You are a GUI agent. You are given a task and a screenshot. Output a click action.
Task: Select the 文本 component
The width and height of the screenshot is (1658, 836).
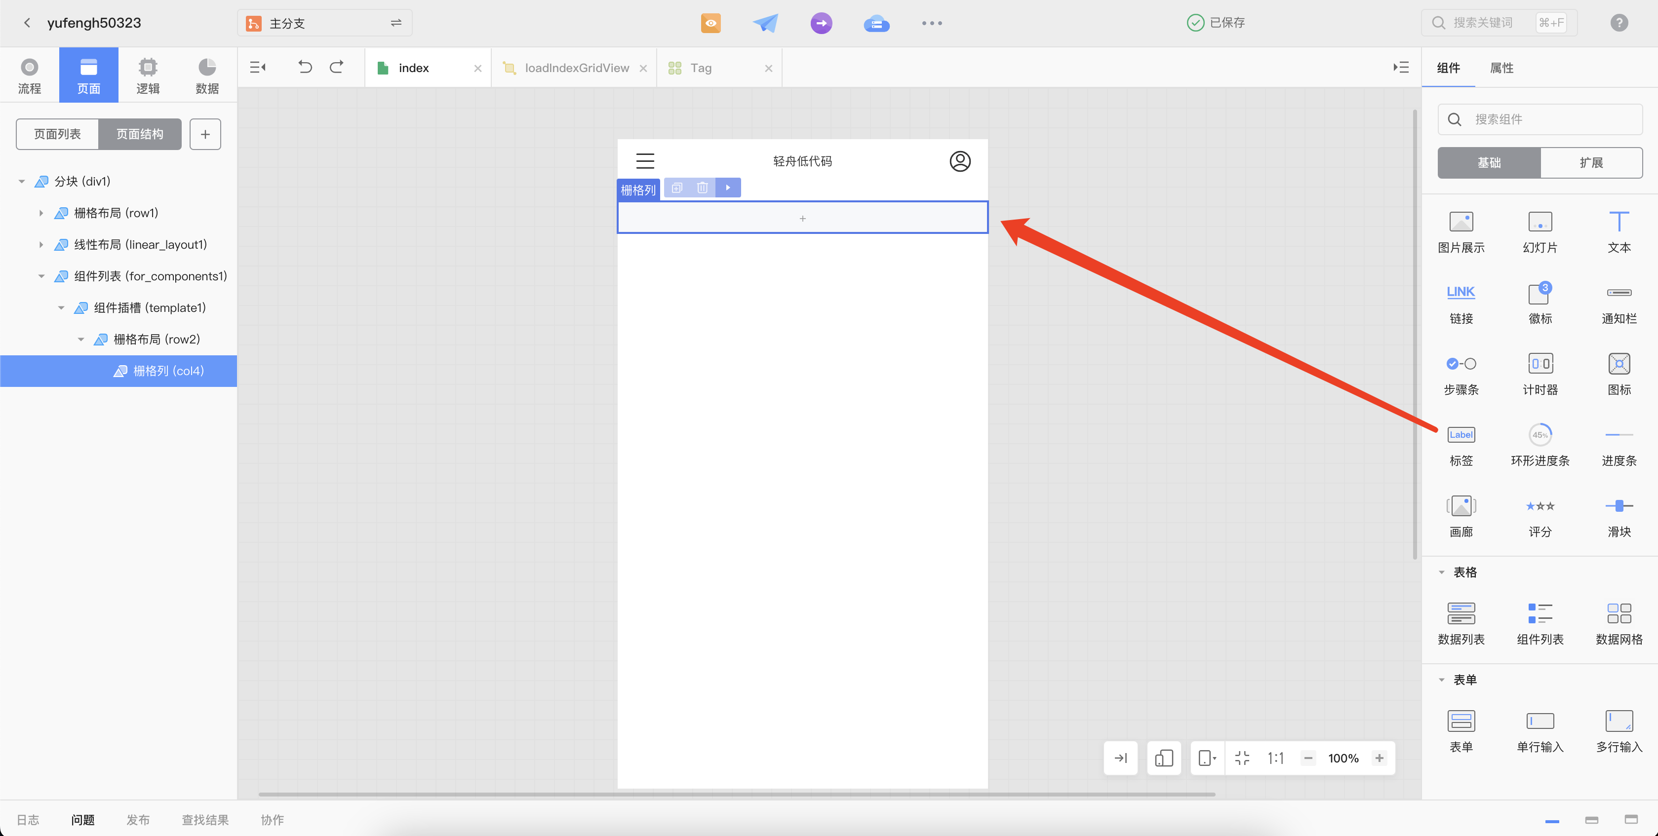(1619, 231)
